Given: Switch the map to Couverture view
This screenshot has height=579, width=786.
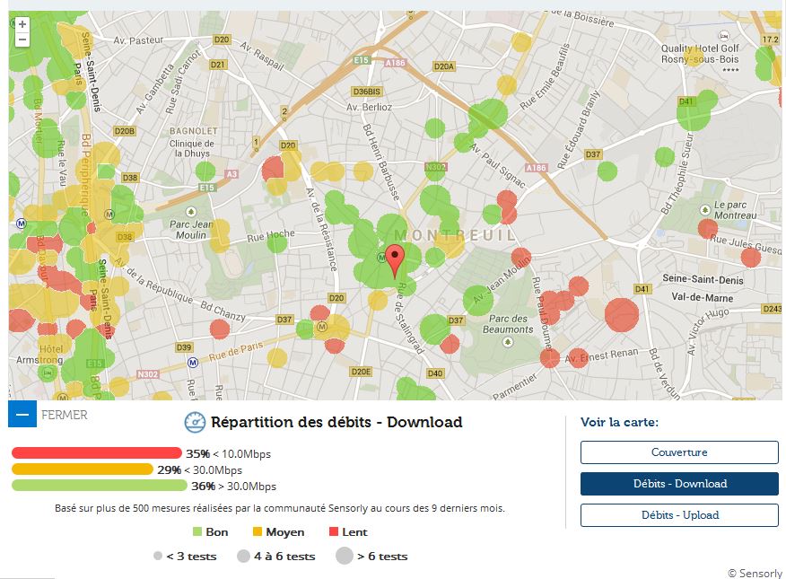Looking at the screenshot, I should (678, 452).
